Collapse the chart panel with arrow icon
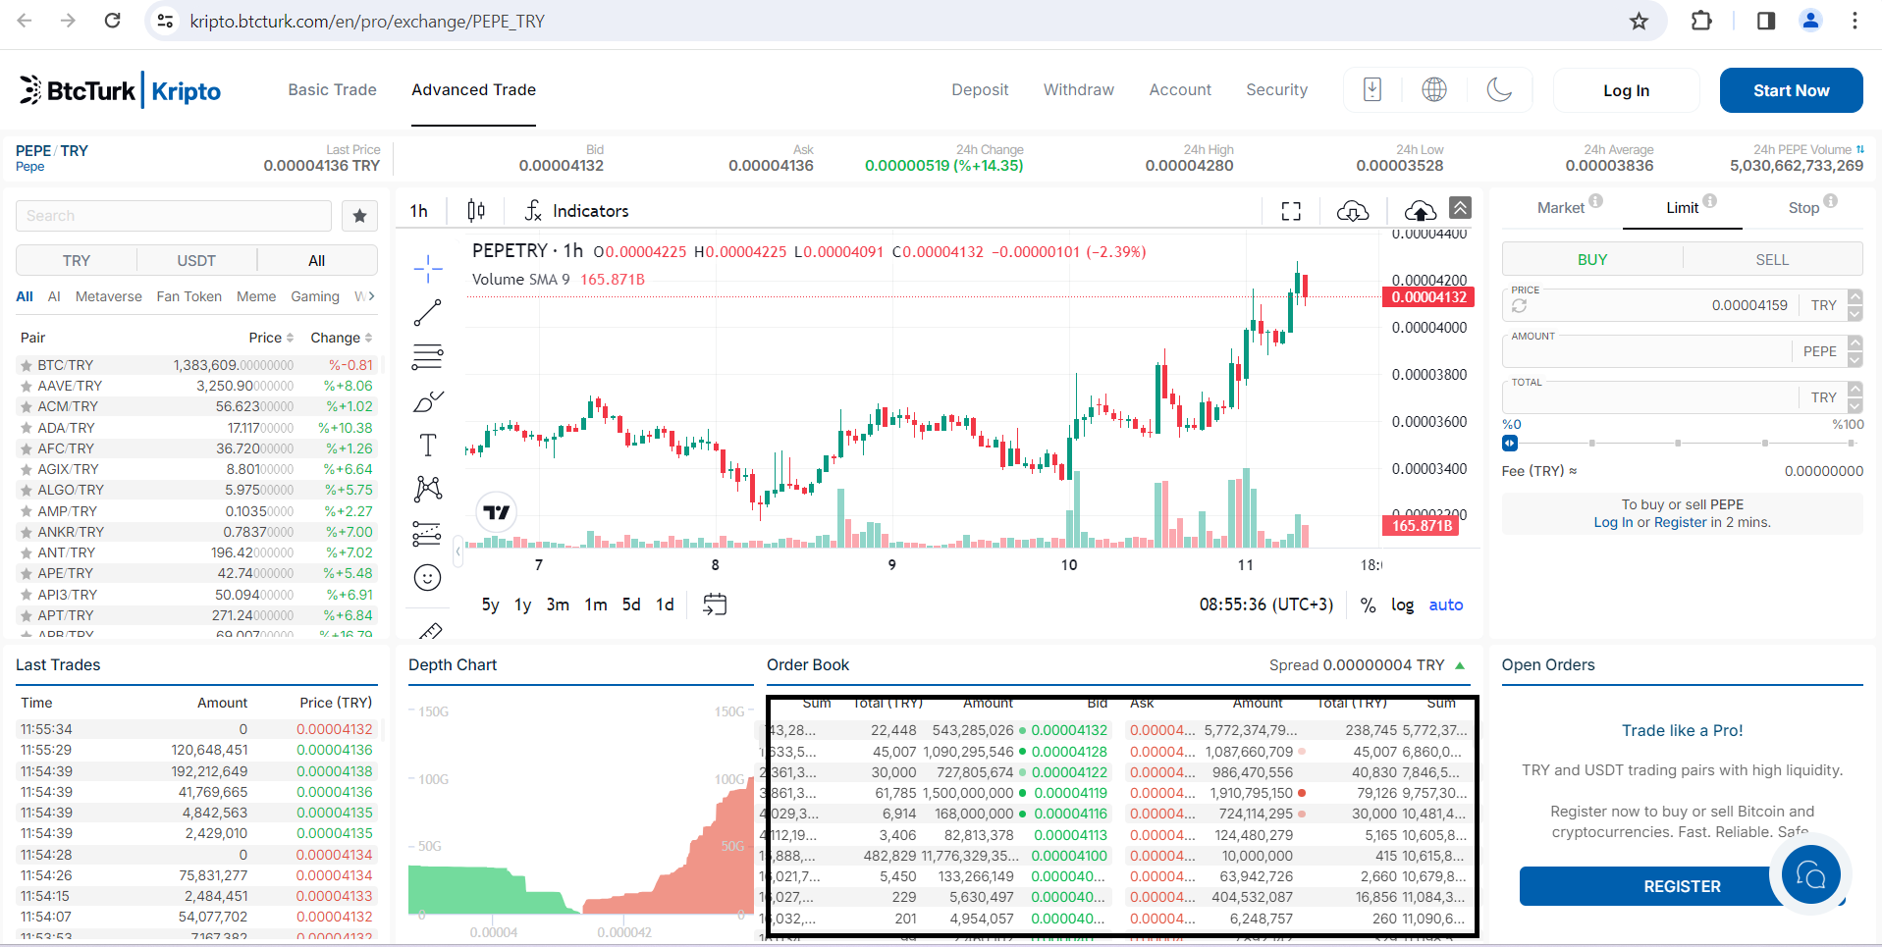 coord(1461,207)
